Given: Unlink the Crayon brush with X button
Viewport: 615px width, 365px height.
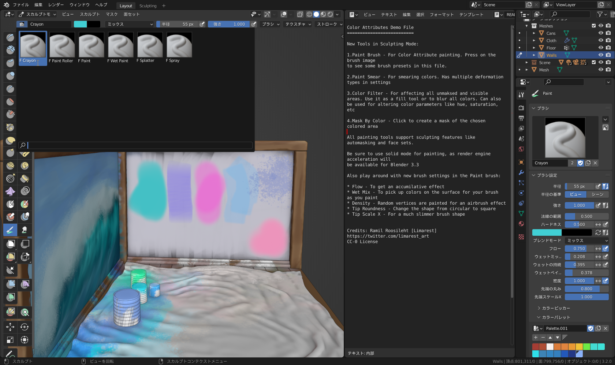Looking at the screenshot, I should (x=595, y=163).
